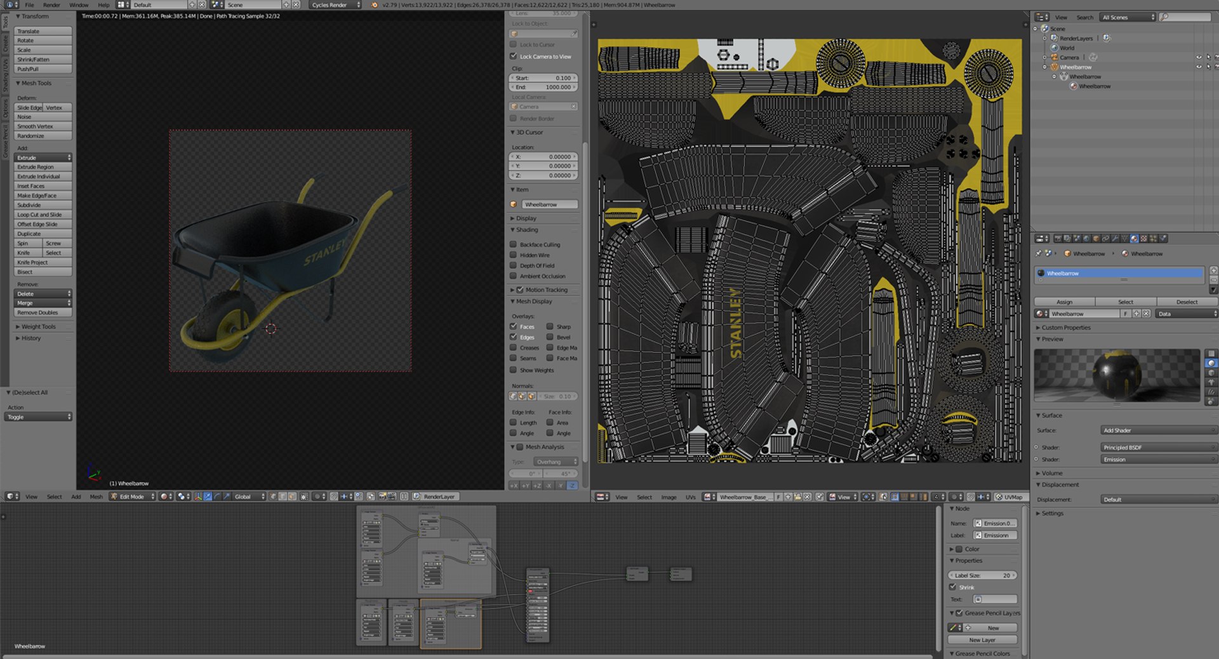This screenshot has height=659, width=1219.
Task: Open the Physics properties tab
Action: point(1162,239)
